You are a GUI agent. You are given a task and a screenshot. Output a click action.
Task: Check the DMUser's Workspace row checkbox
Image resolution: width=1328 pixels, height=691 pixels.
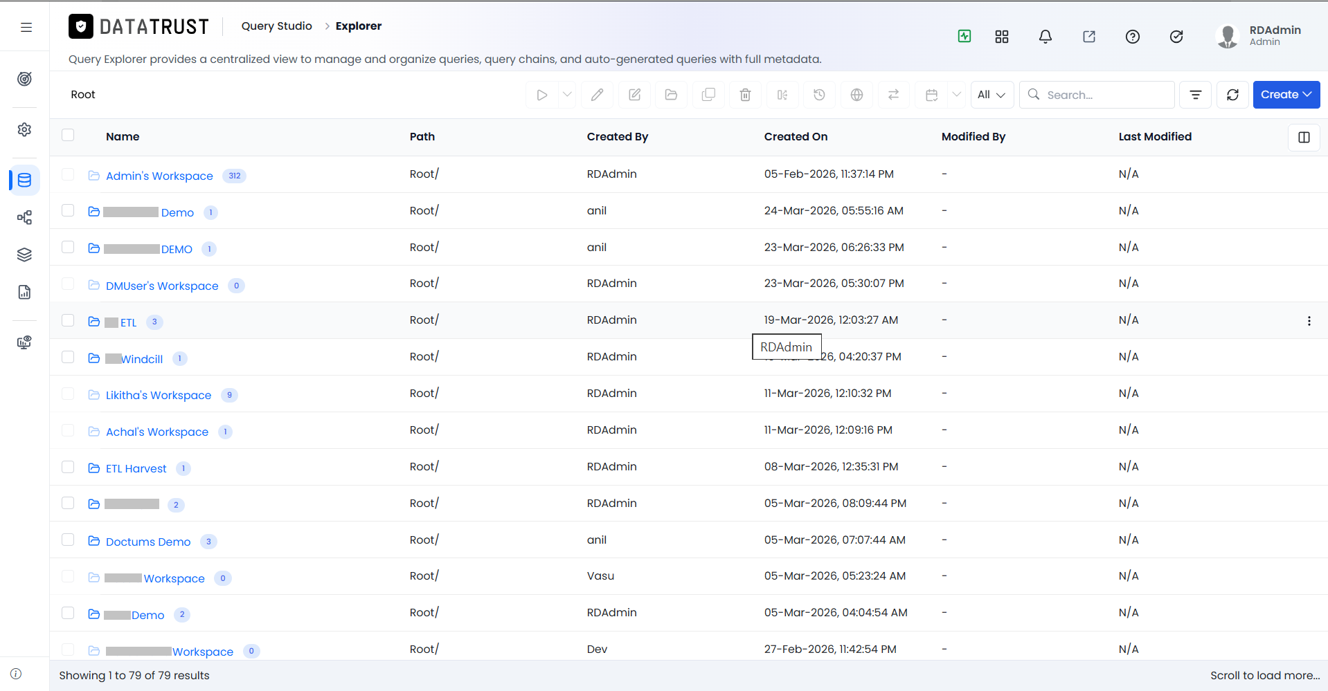coord(68,284)
